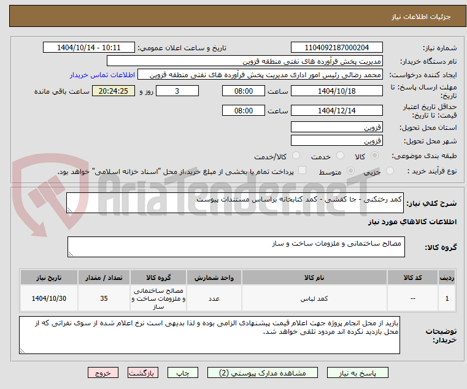Click the remaining time field 20:24:25
The height and width of the screenshot is (389, 467).
[114, 91]
